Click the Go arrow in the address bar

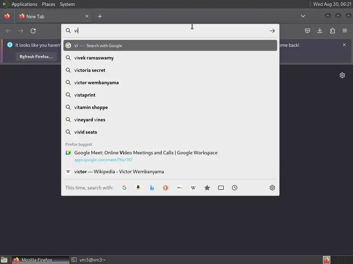(x=272, y=31)
